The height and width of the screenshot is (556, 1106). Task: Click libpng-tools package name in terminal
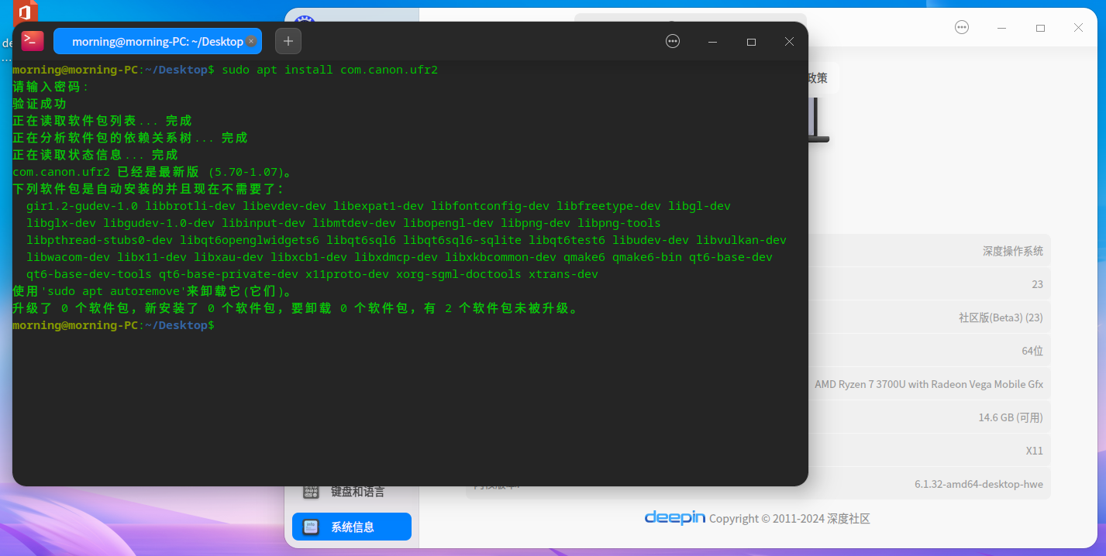[x=619, y=223]
